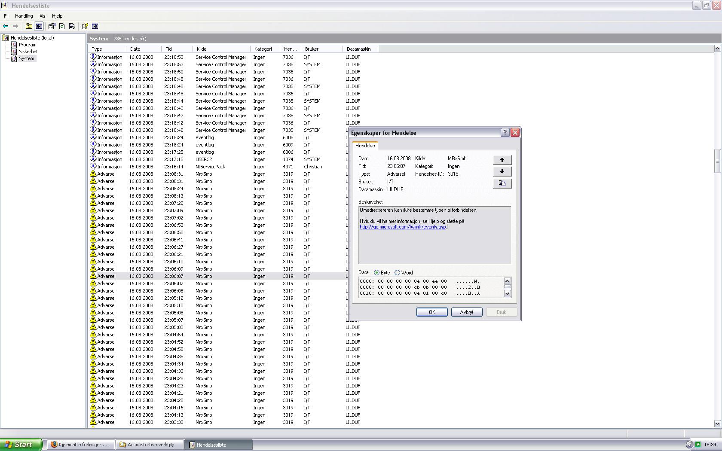
Task: Open the Fil menu
Action: [x=6, y=16]
